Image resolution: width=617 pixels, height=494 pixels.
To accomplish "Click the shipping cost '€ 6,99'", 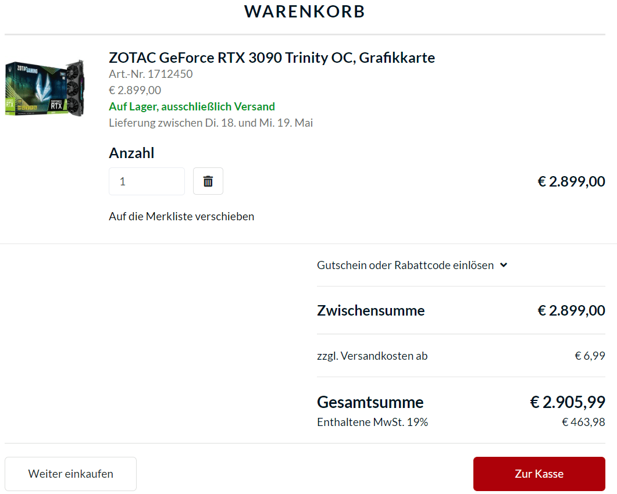I will 590,356.
